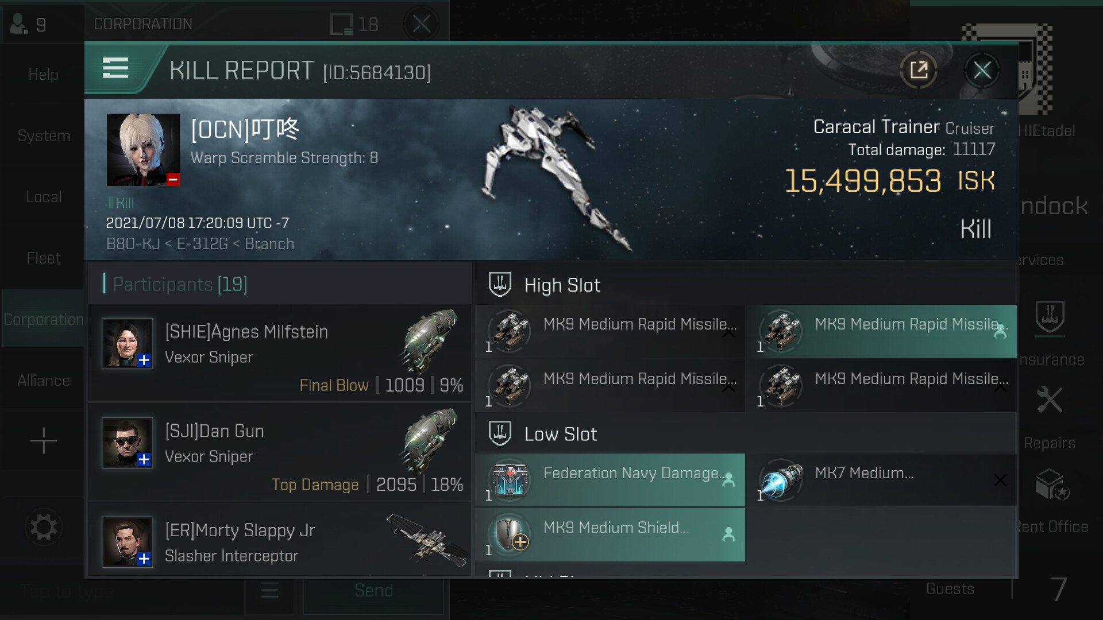Open the settings gear in the sidebar

44,527
